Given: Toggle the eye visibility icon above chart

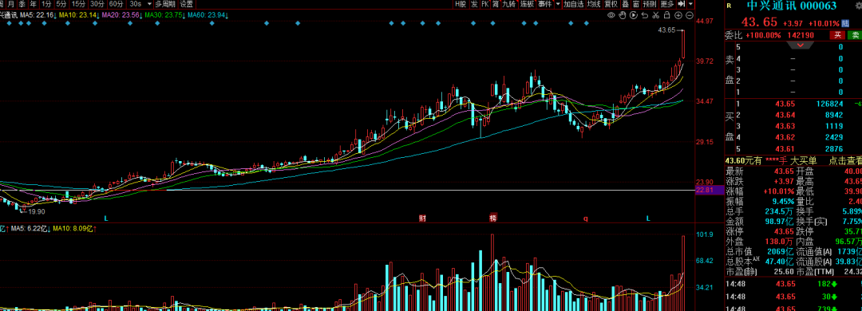Looking at the screenshot, I should pos(611,15).
